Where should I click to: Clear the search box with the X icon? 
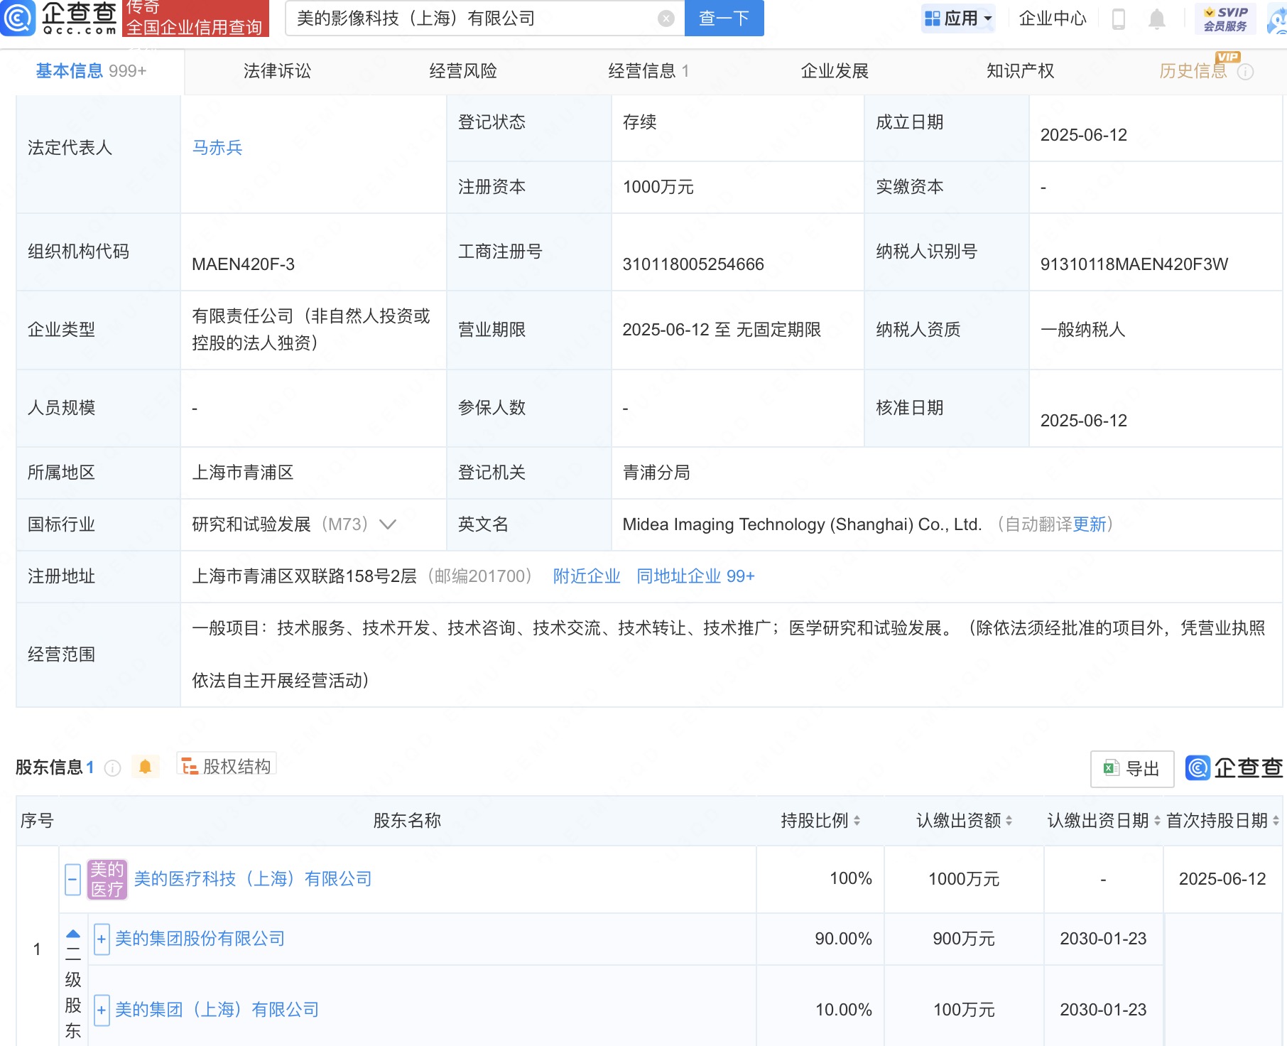tap(666, 18)
